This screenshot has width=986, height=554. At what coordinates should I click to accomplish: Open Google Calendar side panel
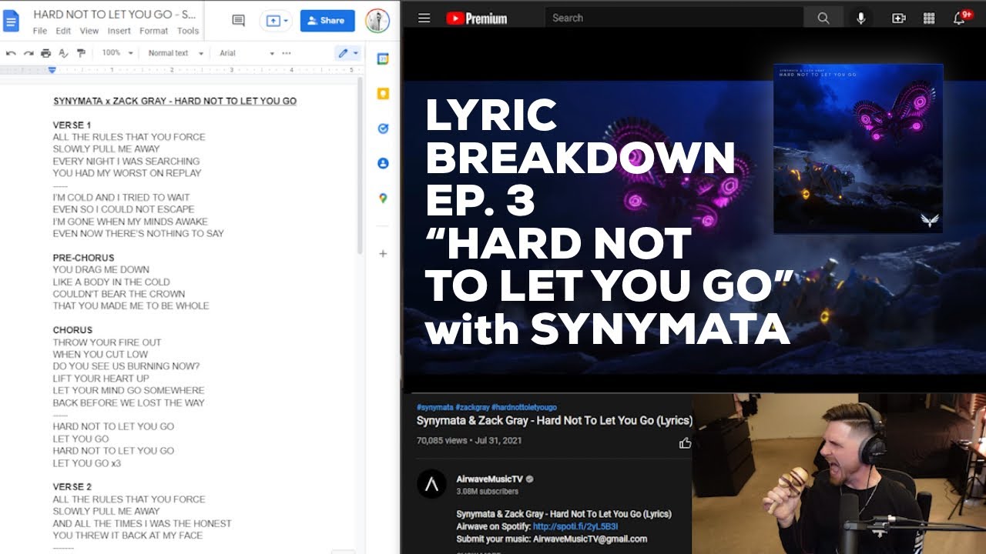(x=383, y=59)
